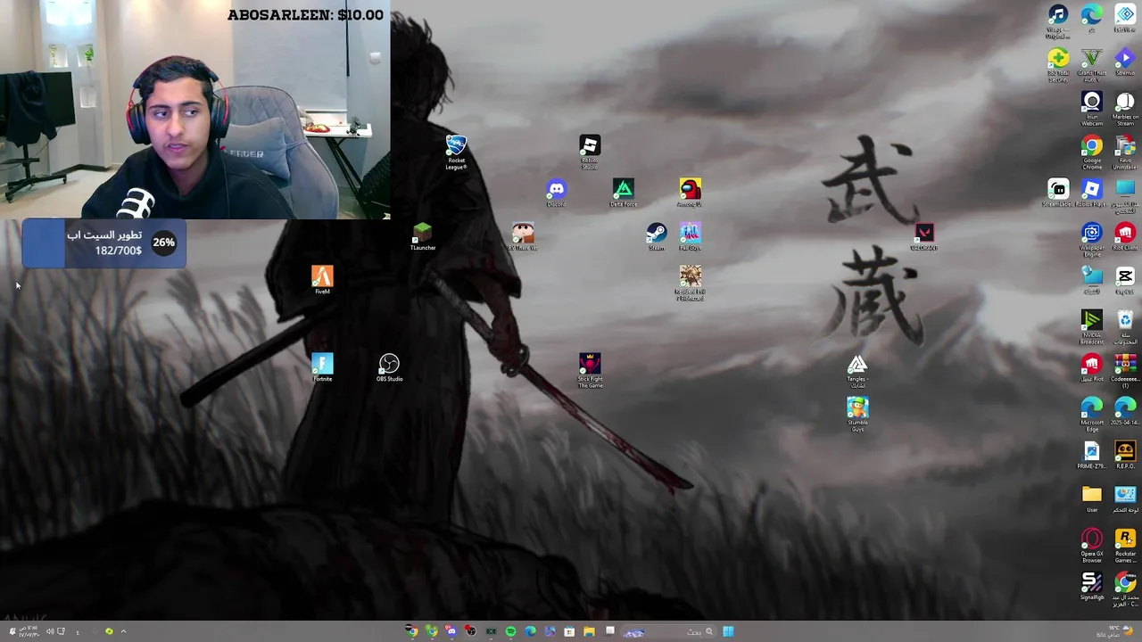Launch Opera GX Browser from desktop
The image size is (1142, 642).
(x=1092, y=545)
